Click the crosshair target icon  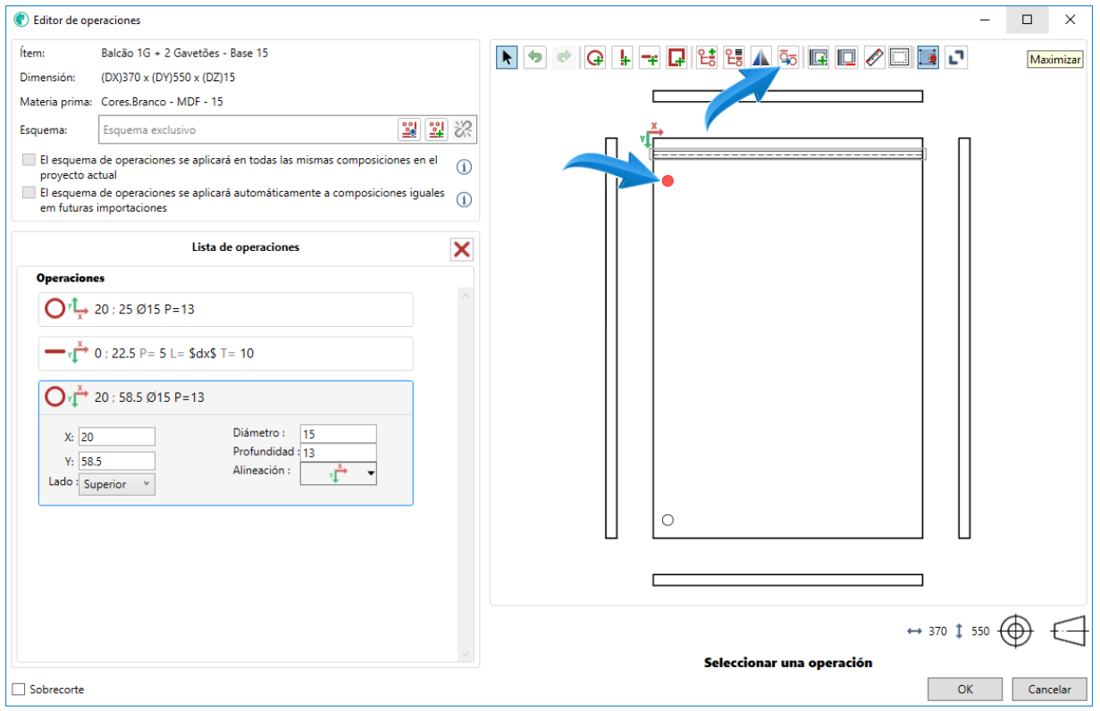(1015, 631)
